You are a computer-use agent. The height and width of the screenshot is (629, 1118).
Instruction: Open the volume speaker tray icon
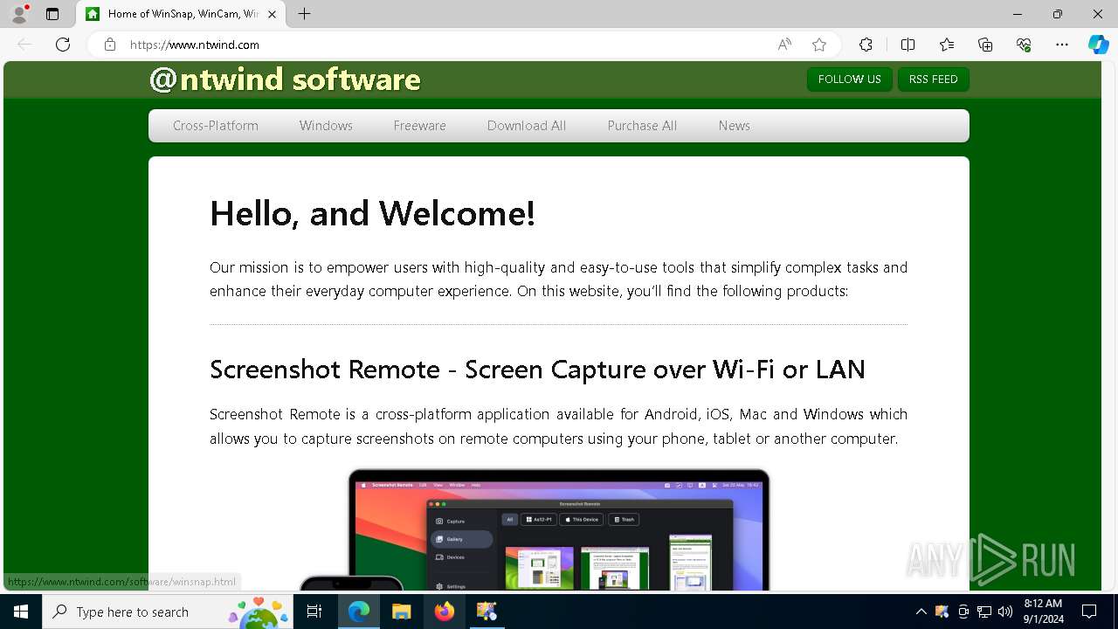click(1005, 612)
